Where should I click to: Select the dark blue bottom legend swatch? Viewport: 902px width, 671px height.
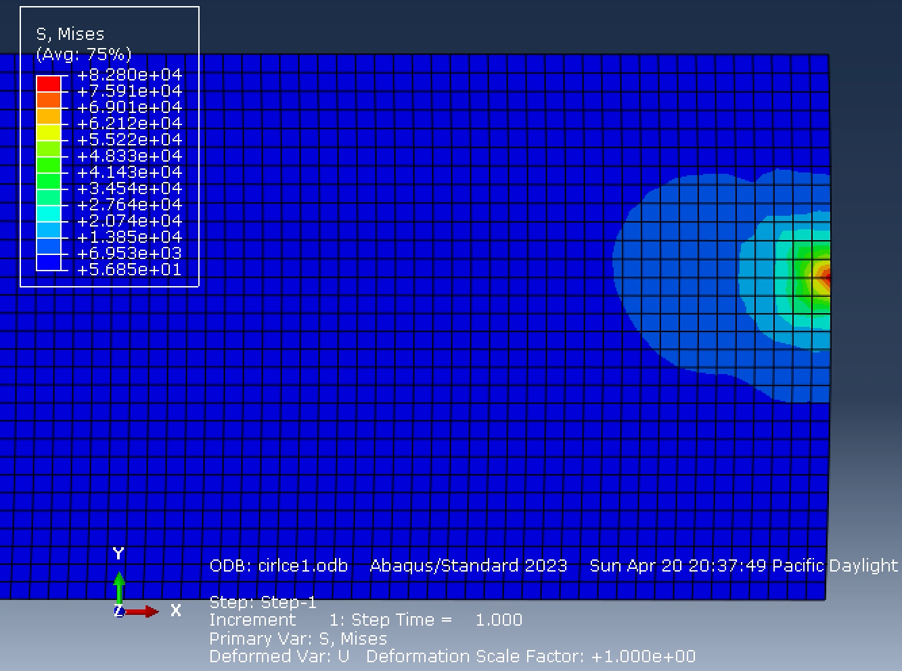(x=49, y=262)
